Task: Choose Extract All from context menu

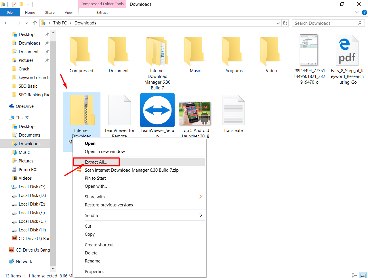Action: tap(139, 162)
